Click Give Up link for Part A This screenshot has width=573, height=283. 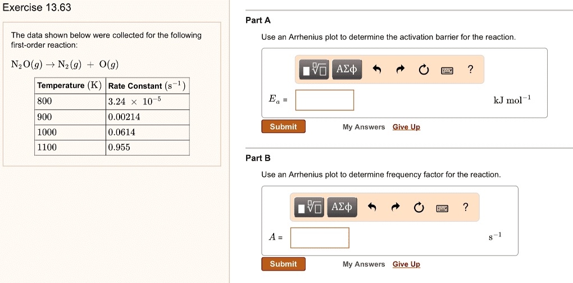[406, 127]
